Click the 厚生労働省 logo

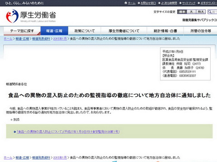click(31, 16)
